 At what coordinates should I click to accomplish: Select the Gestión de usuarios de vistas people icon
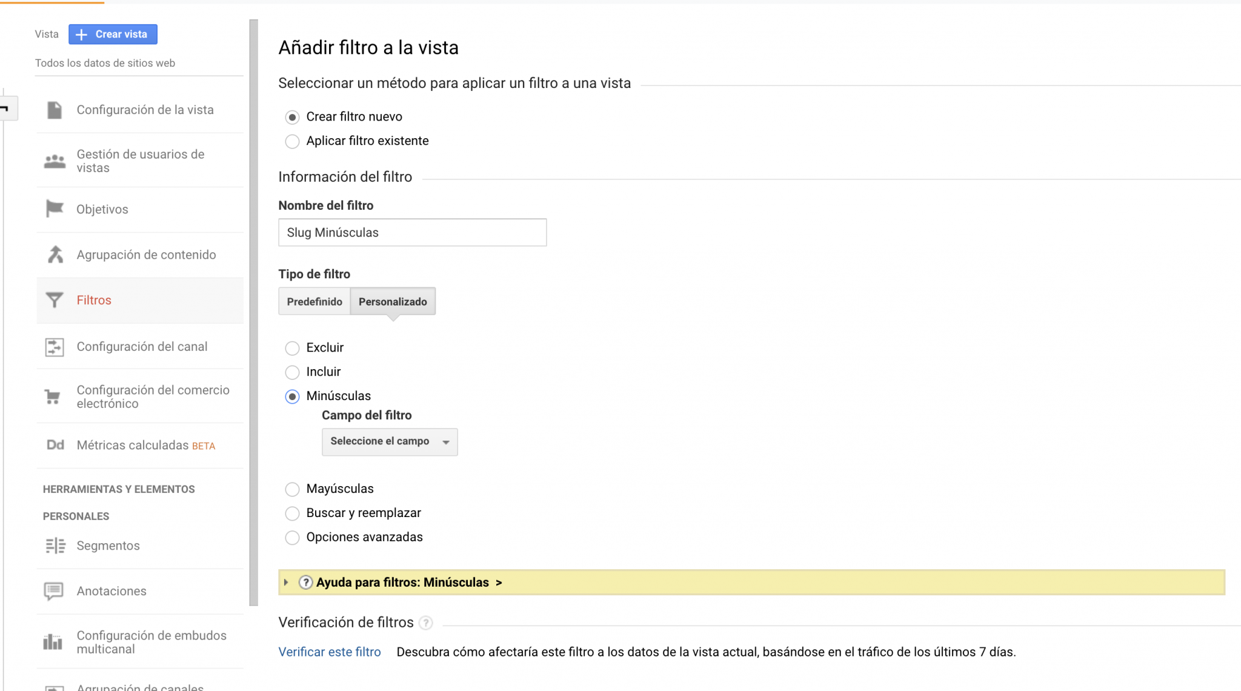55,161
